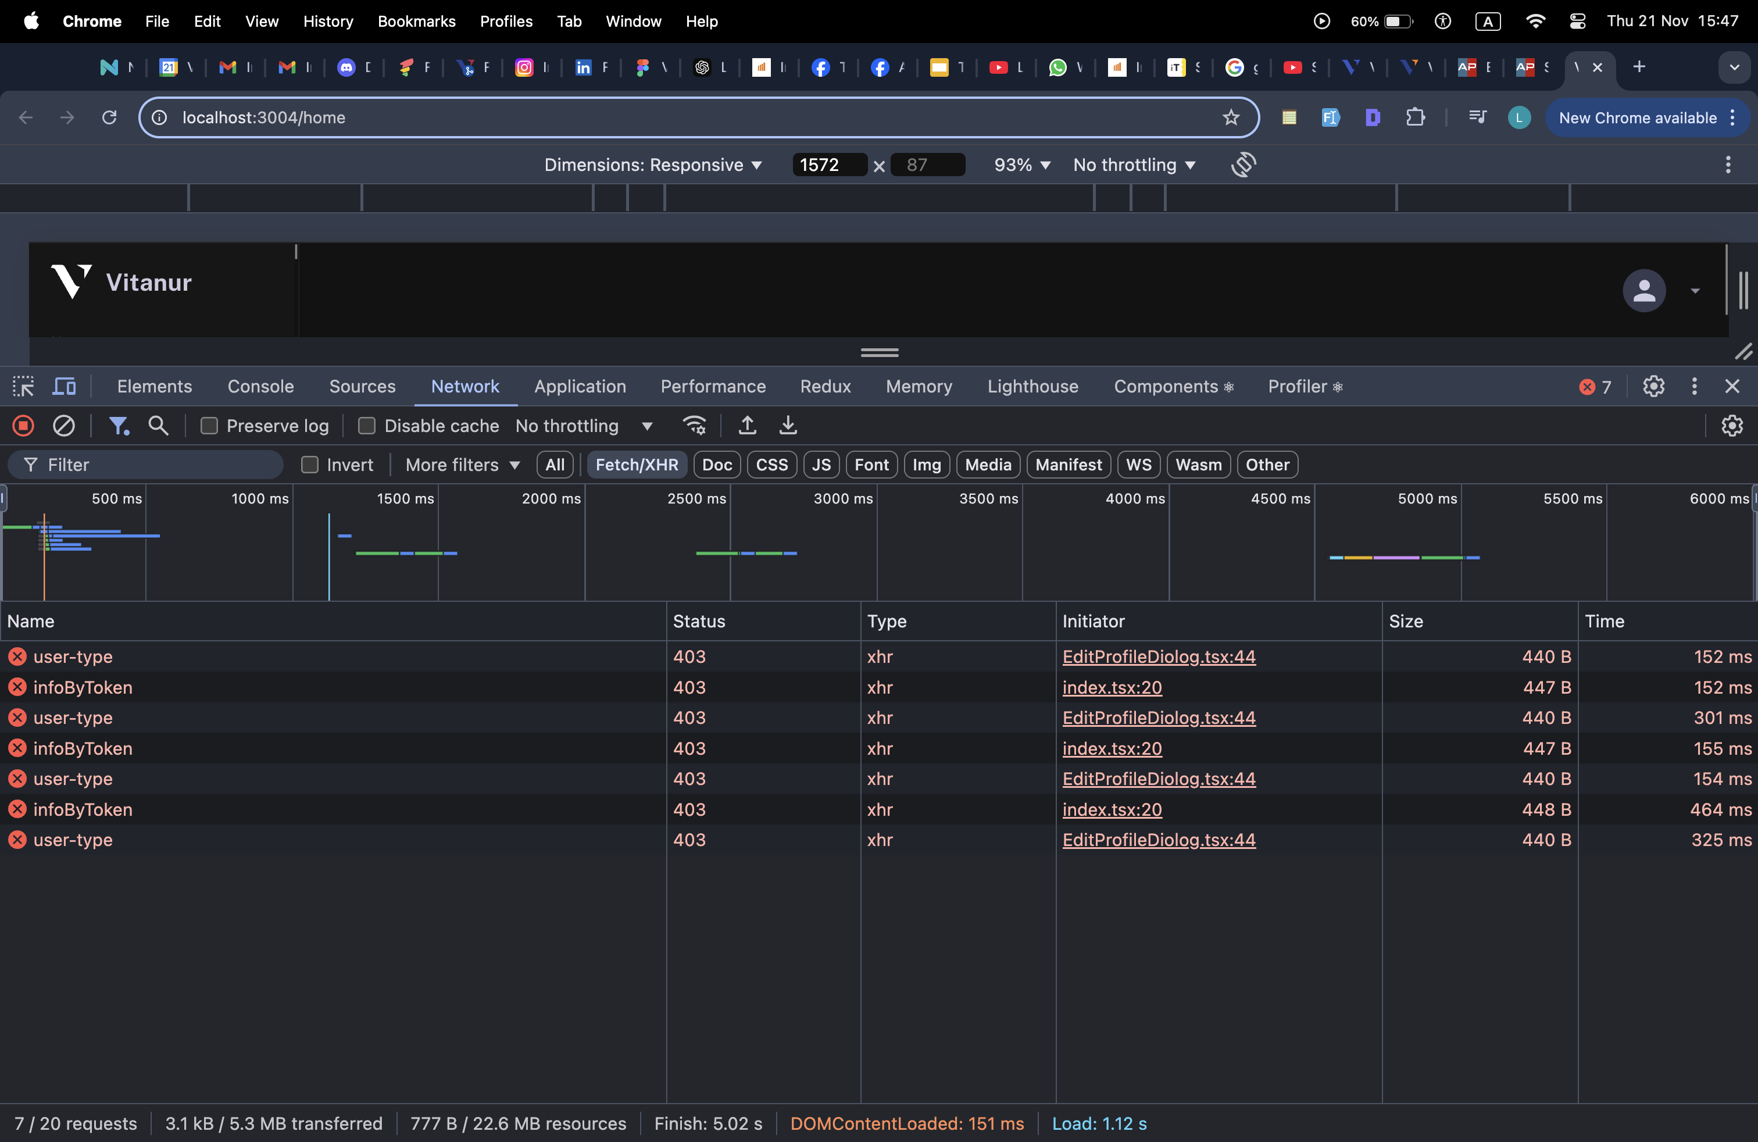Open Network panel settings gear
This screenshot has height=1142, width=1758.
point(1731,426)
